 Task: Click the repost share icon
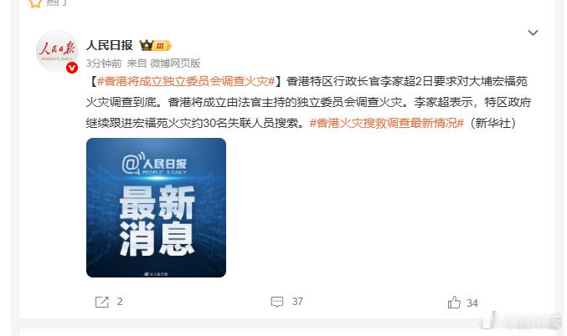101,302
